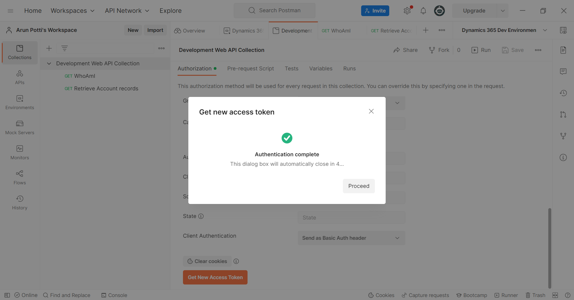Open the documentation panel

tap(563, 50)
